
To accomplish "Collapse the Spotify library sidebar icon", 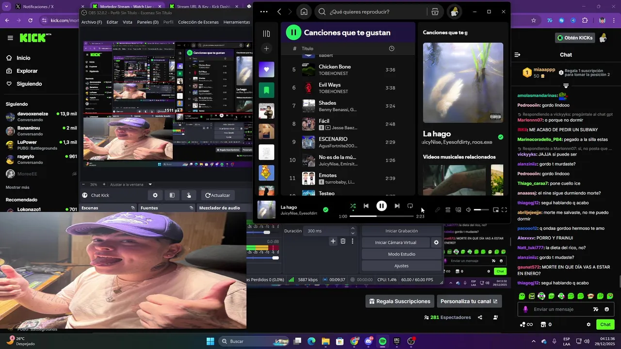I will (x=266, y=33).
